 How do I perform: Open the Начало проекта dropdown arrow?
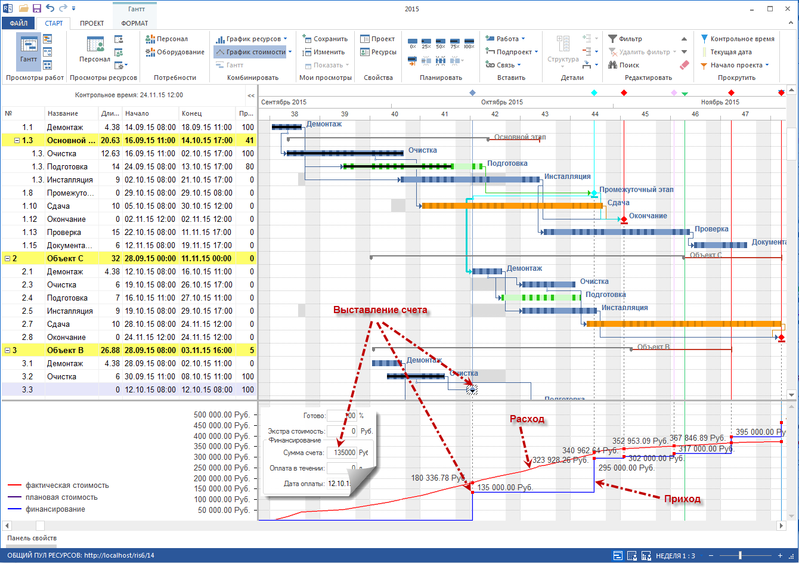(x=767, y=65)
